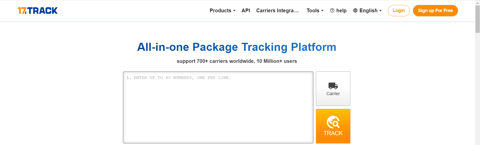Click the question mark help icon
Image resolution: width=480 pixels, height=145 pixels.
332,11
